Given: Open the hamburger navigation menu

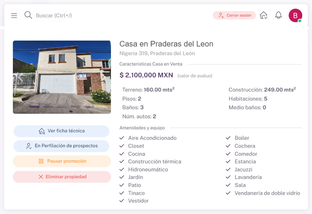Looking at the screenshot, I should [14, 16].
